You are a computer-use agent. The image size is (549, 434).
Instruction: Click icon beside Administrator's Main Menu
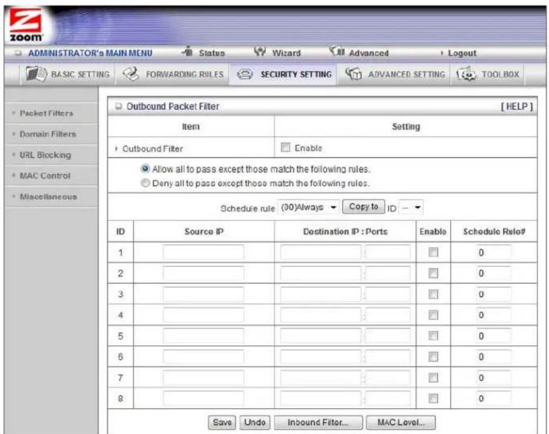(18, 53)
